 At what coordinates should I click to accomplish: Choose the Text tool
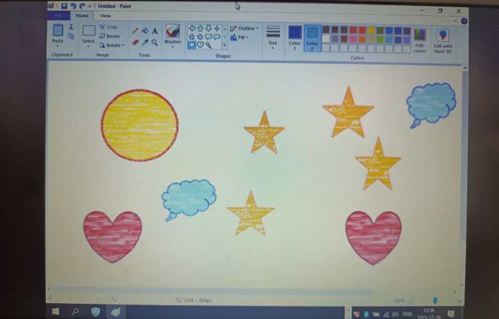(155, 31)
